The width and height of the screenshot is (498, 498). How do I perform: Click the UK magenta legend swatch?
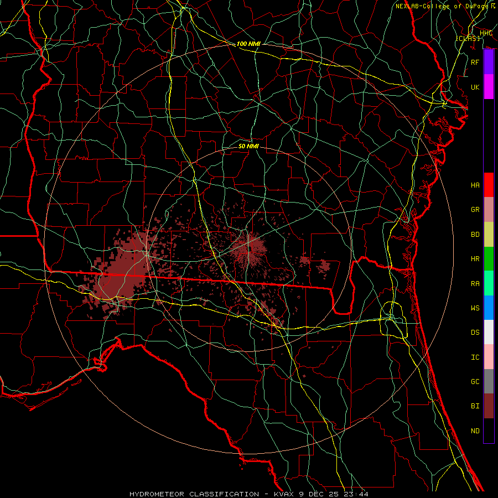pos(489,87)
